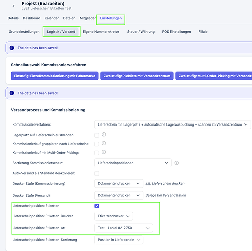Viewport: 252px width, 251px height.
Task: Enable Lagerplatz auf Lieferschein ausblenden checkbox
Action: point(97,135)
